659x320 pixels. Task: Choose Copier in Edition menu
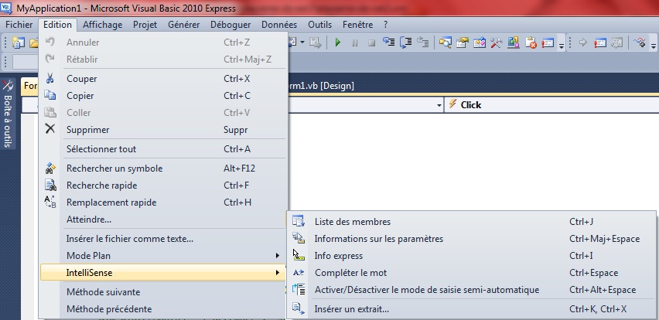(163, 96)
